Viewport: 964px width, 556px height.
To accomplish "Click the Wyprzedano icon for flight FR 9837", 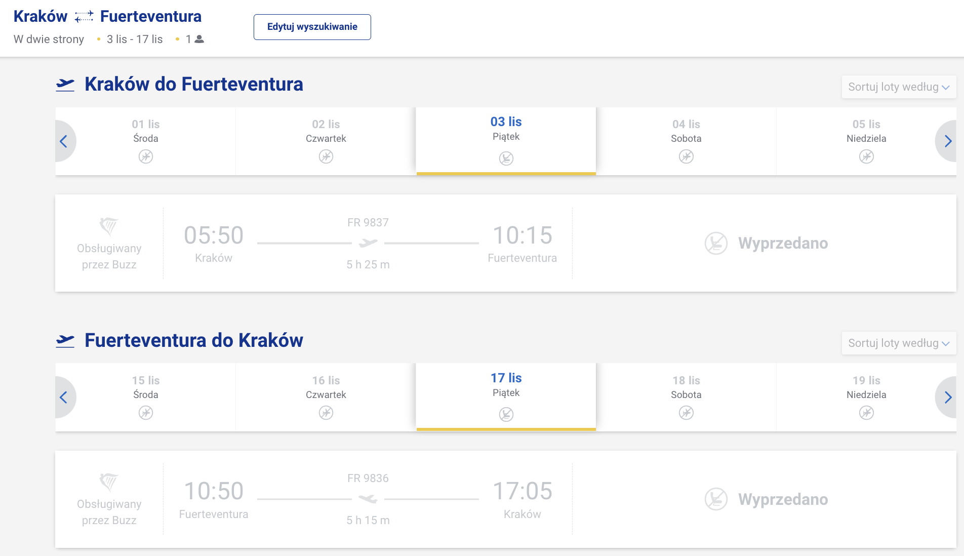I will [716, 244].
